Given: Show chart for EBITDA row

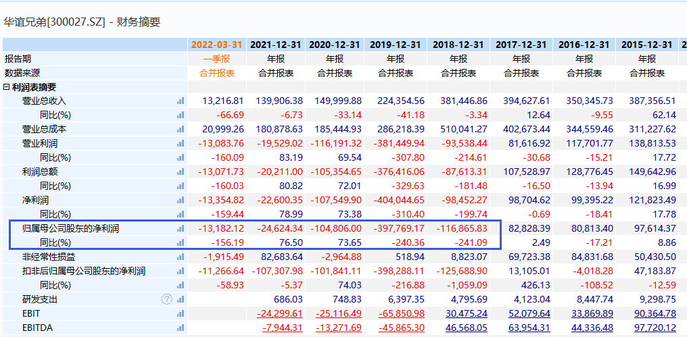Looking at the screenshot, I should pyautogui.click(x=180, y=328).
